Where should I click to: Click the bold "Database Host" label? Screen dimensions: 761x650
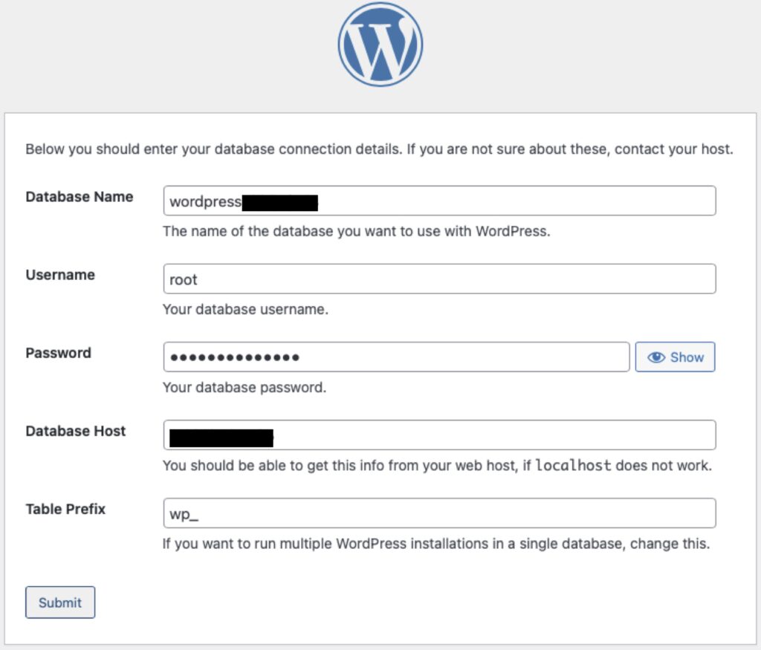76,431
